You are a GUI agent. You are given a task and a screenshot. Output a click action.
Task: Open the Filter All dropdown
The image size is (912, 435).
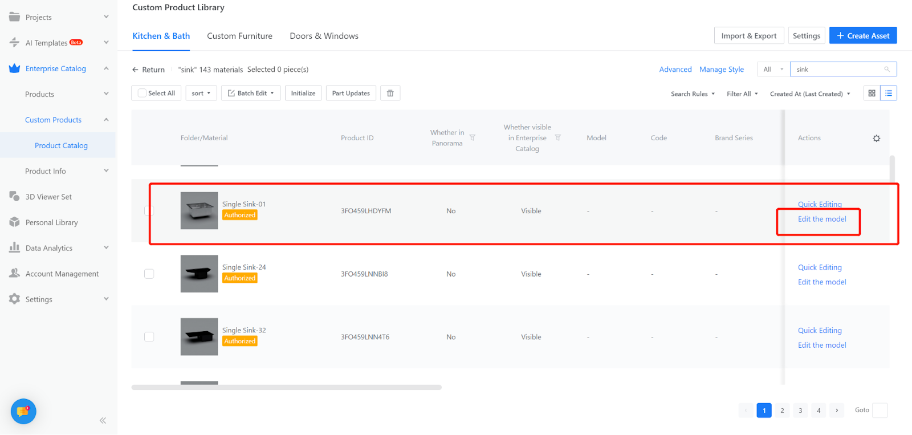742,94
